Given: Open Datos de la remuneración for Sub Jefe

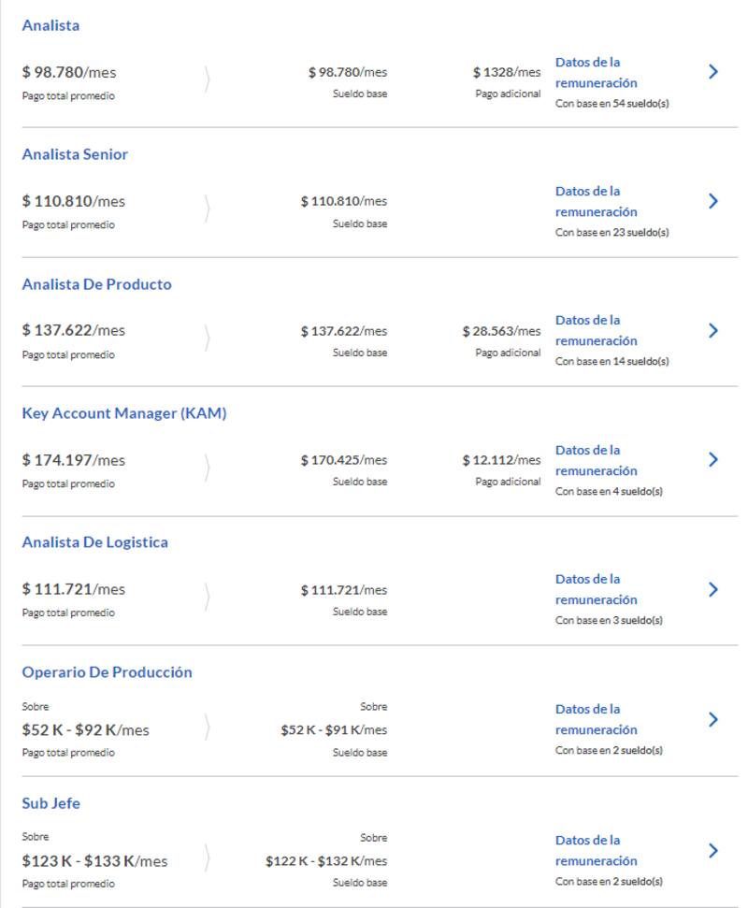Looking at the screenshot, I should tap(596, 851).
